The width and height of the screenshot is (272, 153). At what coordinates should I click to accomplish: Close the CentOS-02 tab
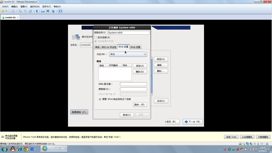[x=18, y=17]
